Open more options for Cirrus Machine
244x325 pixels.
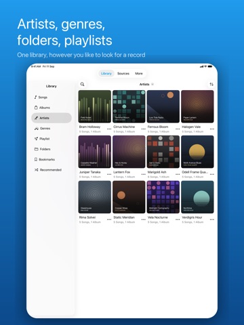pyautogui.click(x=144, y=129)
